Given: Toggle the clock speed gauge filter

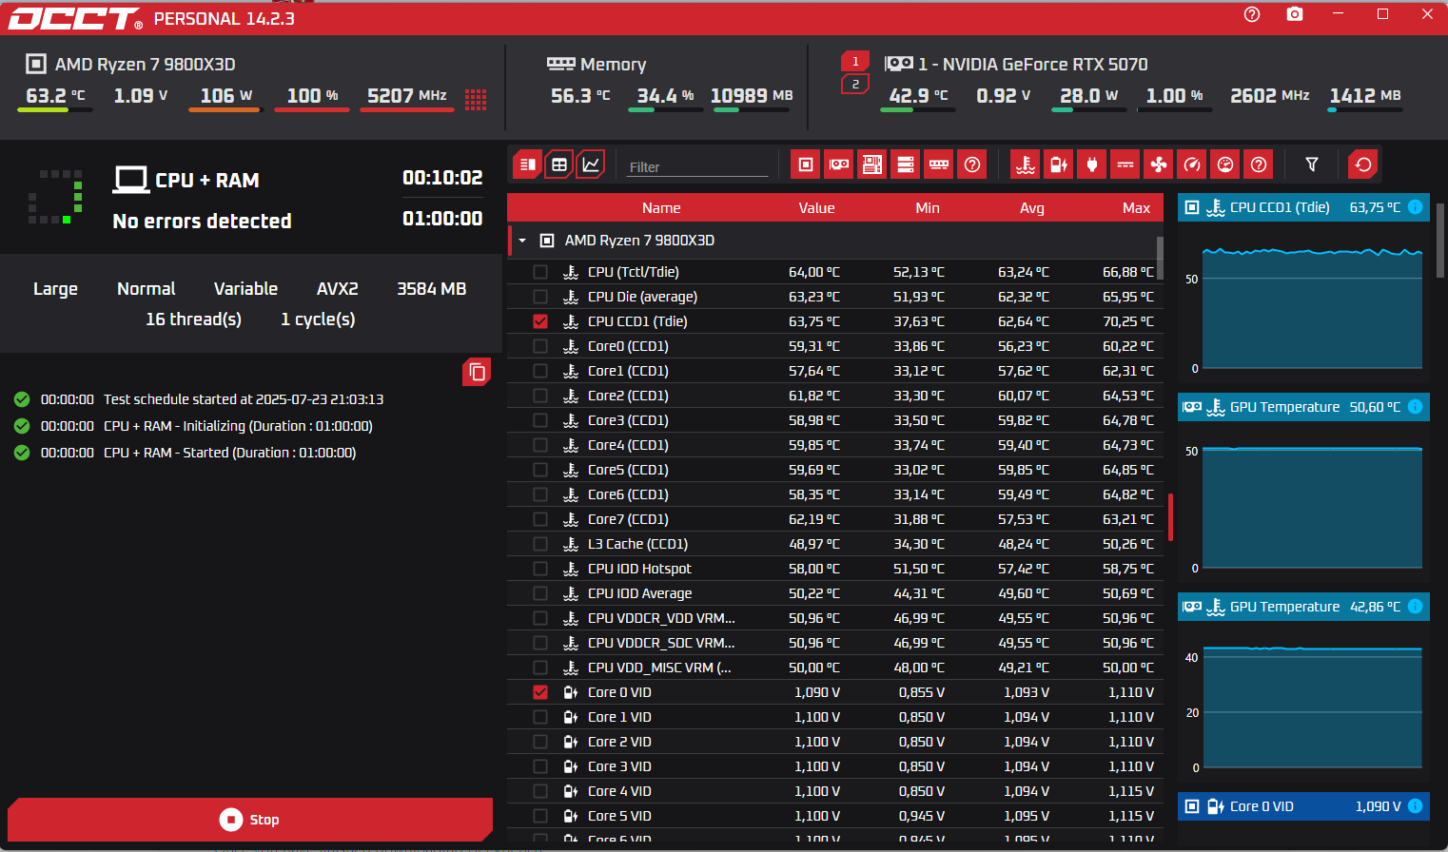Looking at the screenshot, I should 1192,165.
